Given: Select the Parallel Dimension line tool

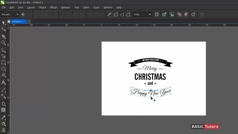Looking at the screenshot, I should [x=3, y=90].
